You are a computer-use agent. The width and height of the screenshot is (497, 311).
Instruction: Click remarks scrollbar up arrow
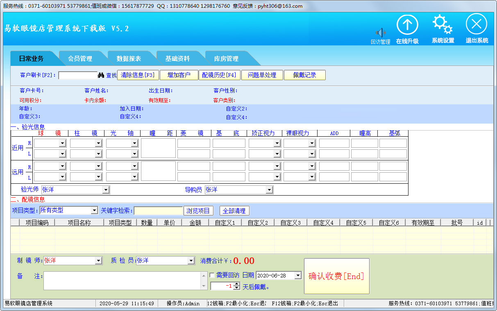204,275
